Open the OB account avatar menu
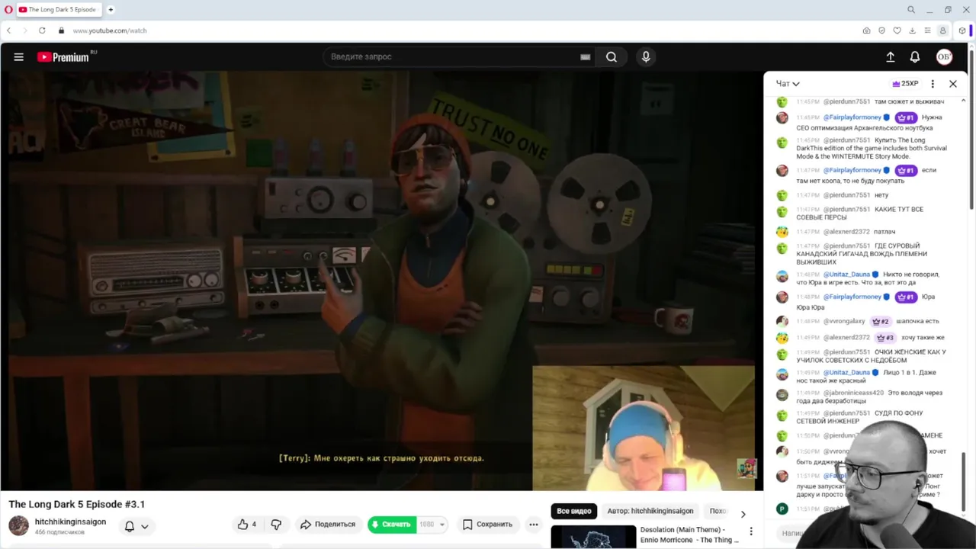This screenshot has height=549, width=976. pyautogui.click(x=944, y=56)
